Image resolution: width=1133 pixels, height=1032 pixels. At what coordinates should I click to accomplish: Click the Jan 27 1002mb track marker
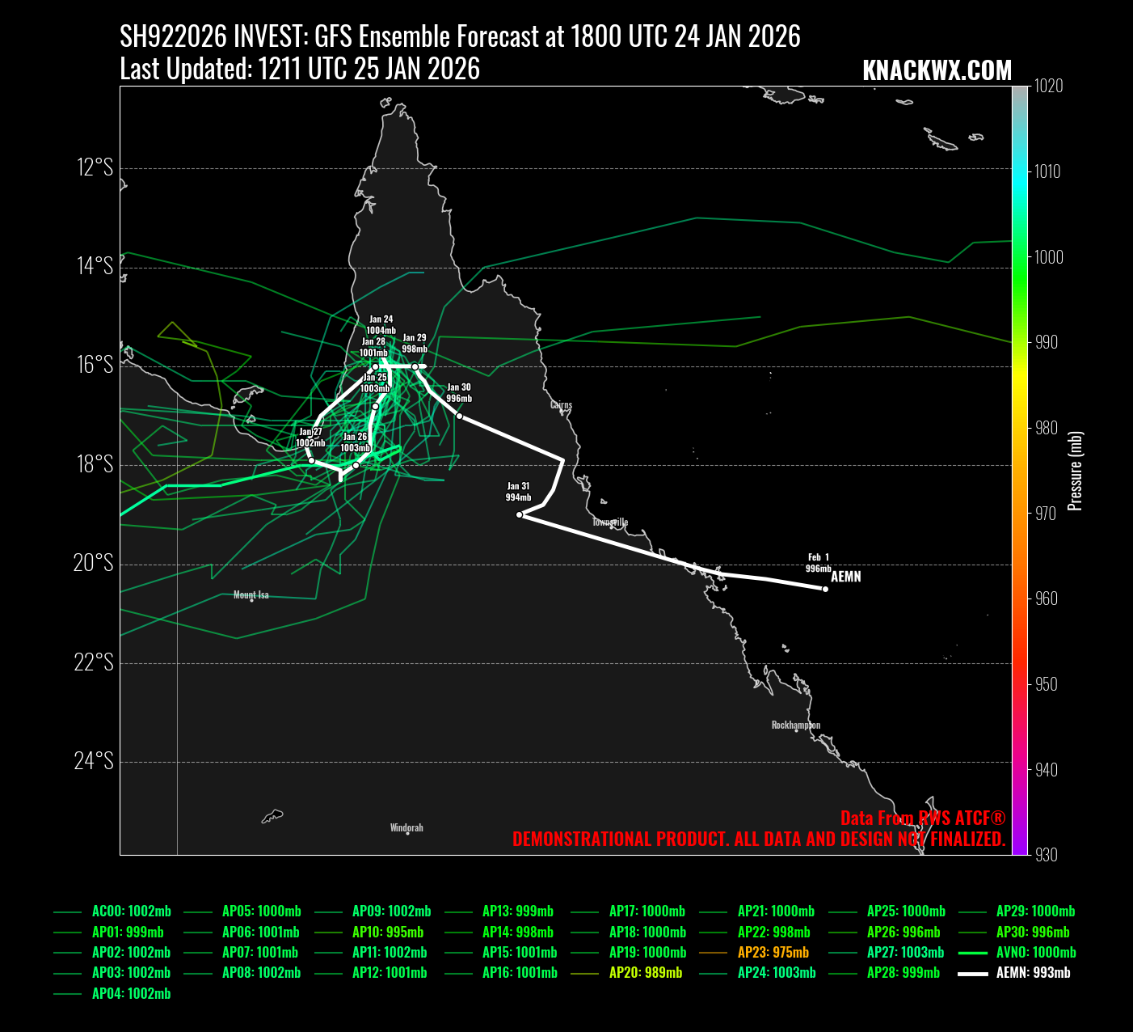311,460
